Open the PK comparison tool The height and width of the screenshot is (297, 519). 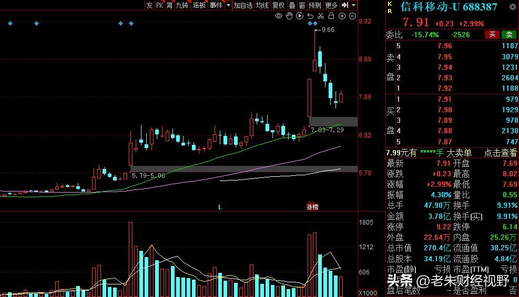click(x=159, y=5)
